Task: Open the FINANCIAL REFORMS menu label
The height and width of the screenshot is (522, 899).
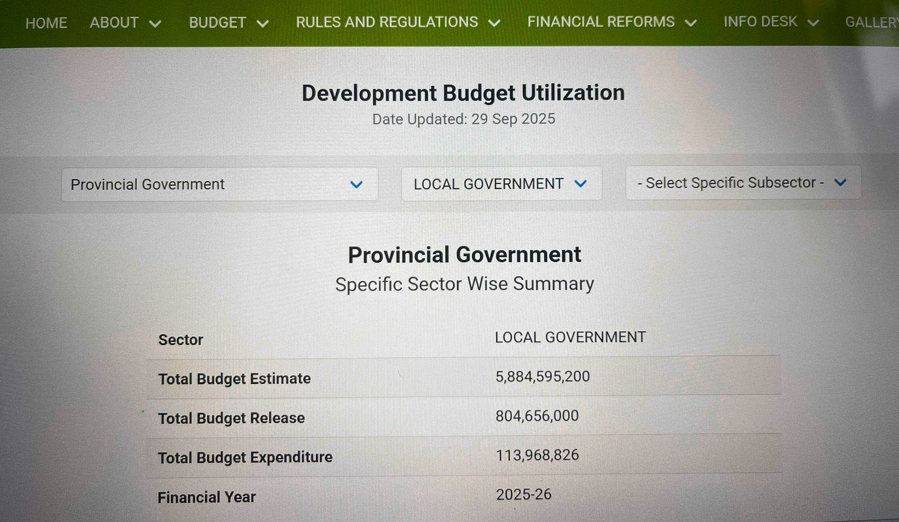Action: [x=601, y=21]
